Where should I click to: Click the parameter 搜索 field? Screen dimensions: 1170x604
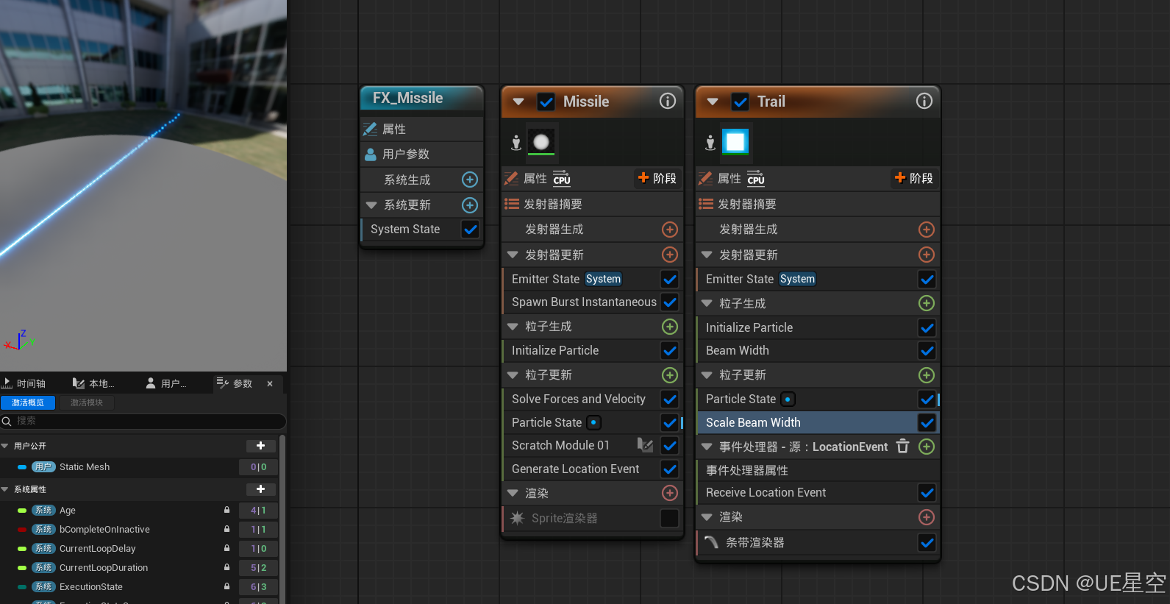coord(143,421)
